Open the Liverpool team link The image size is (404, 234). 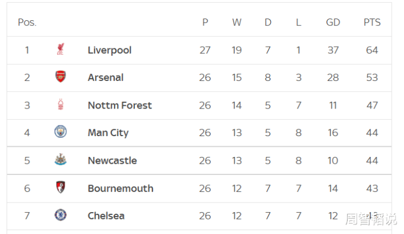110,50
